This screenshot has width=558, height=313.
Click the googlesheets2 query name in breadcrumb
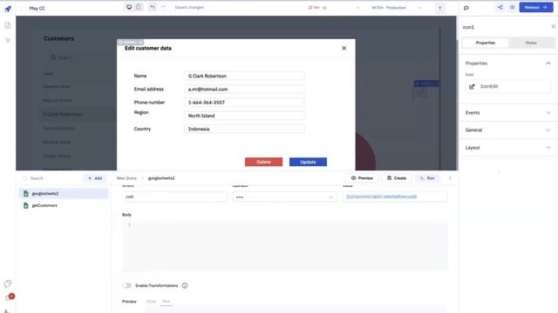coord(161,178)
